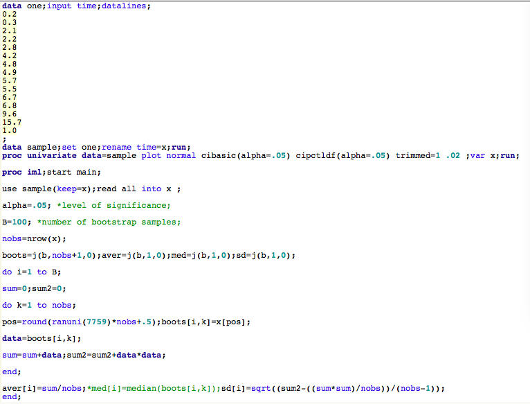Click the data value 5.7
This screenshot has width=530, height=404.
[x=9, y=80]
